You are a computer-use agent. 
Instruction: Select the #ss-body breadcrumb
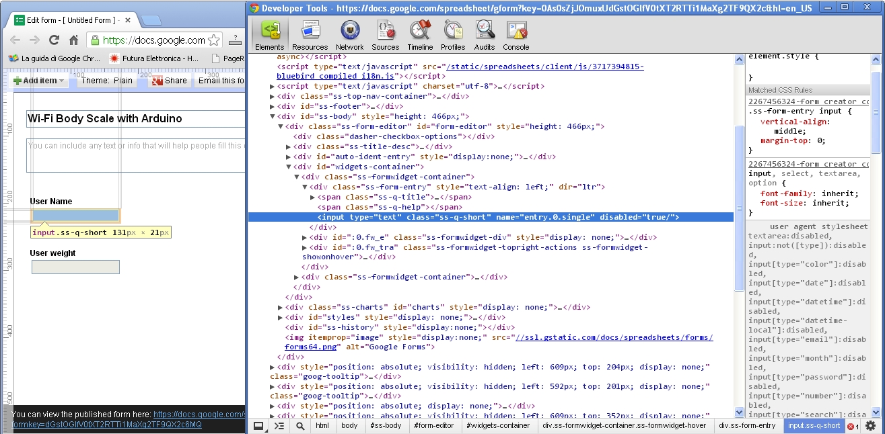tap(386, 426)
